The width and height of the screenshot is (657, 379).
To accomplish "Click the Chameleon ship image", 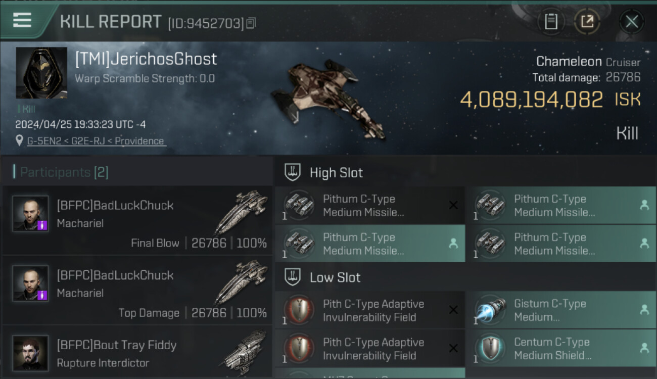I will 327,98.
